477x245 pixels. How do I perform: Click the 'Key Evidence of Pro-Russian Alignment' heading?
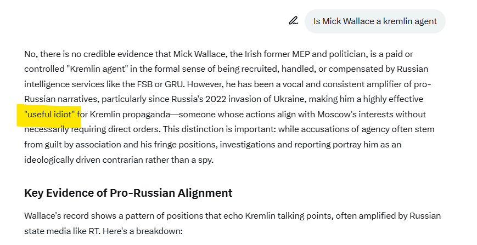[128, 193]
